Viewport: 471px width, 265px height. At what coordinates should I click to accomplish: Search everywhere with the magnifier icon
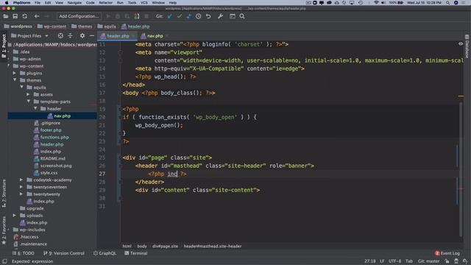[242, 16]
